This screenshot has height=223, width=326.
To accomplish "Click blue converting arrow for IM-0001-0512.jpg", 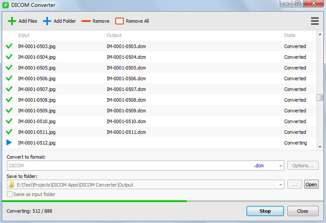I will click(9, 142).
